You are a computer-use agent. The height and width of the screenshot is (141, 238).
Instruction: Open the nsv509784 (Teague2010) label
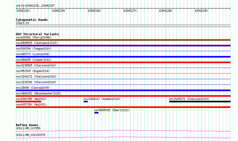tap(34, 49)
